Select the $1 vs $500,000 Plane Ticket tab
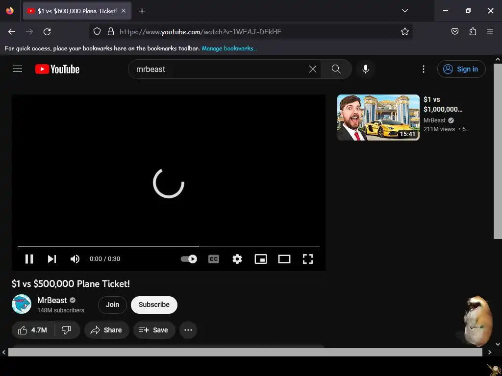The image size is (502, 376). [77, 11]
